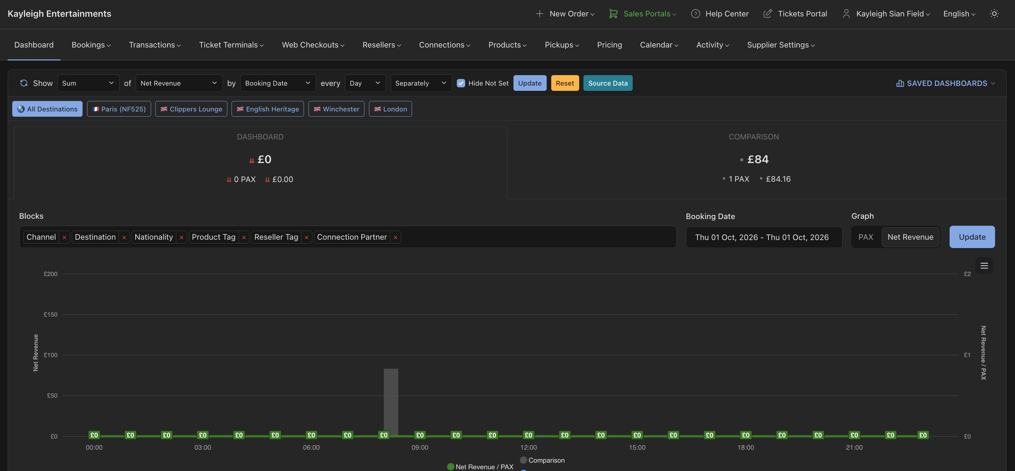This screenshot has width=1015, height=471.
Task: Toggle the light/dark theme sun icon
Action: tap(994, 14)
